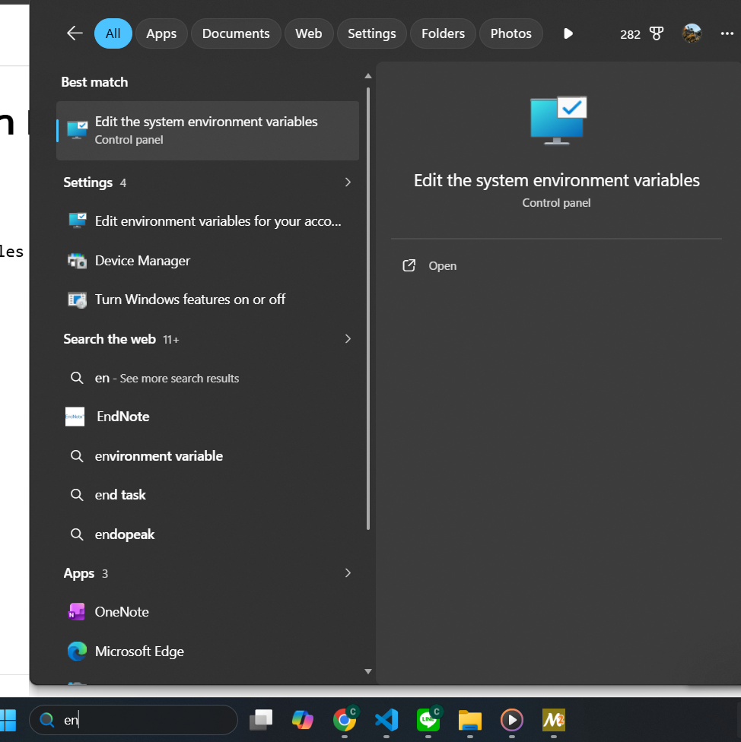Click the Copilot icon in taskbar
Screen dimensions: 741x742
(x=303, y=719)
